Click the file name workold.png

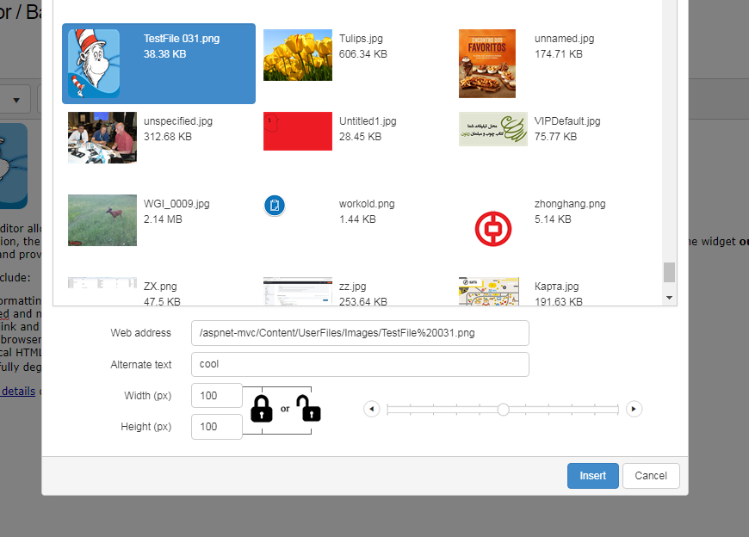click(x=367, y=204)
